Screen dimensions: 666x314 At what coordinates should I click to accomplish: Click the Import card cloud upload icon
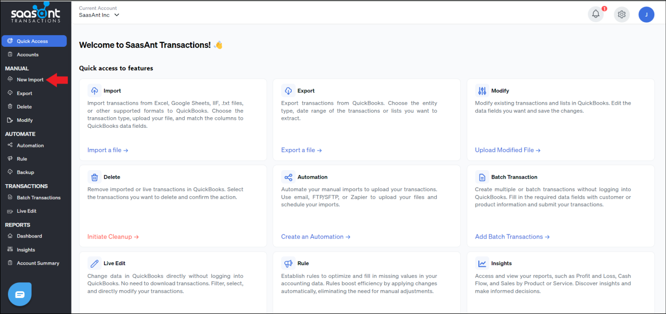(94, 91)
